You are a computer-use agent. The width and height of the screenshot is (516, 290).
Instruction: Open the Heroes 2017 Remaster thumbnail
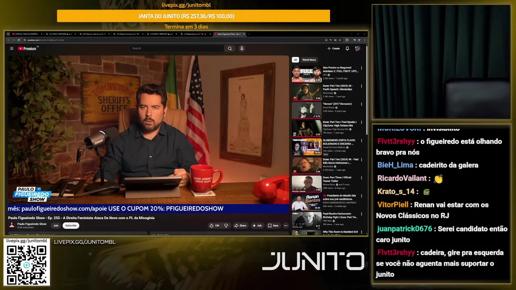click(307, 110)
